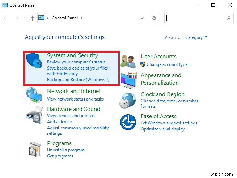Click the Appearance and Personalization monitor icon

click(x=128, y=79)
